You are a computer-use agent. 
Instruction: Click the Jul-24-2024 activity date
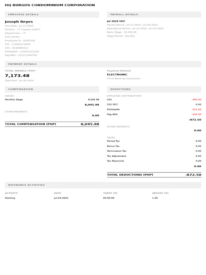coord(61,198)
